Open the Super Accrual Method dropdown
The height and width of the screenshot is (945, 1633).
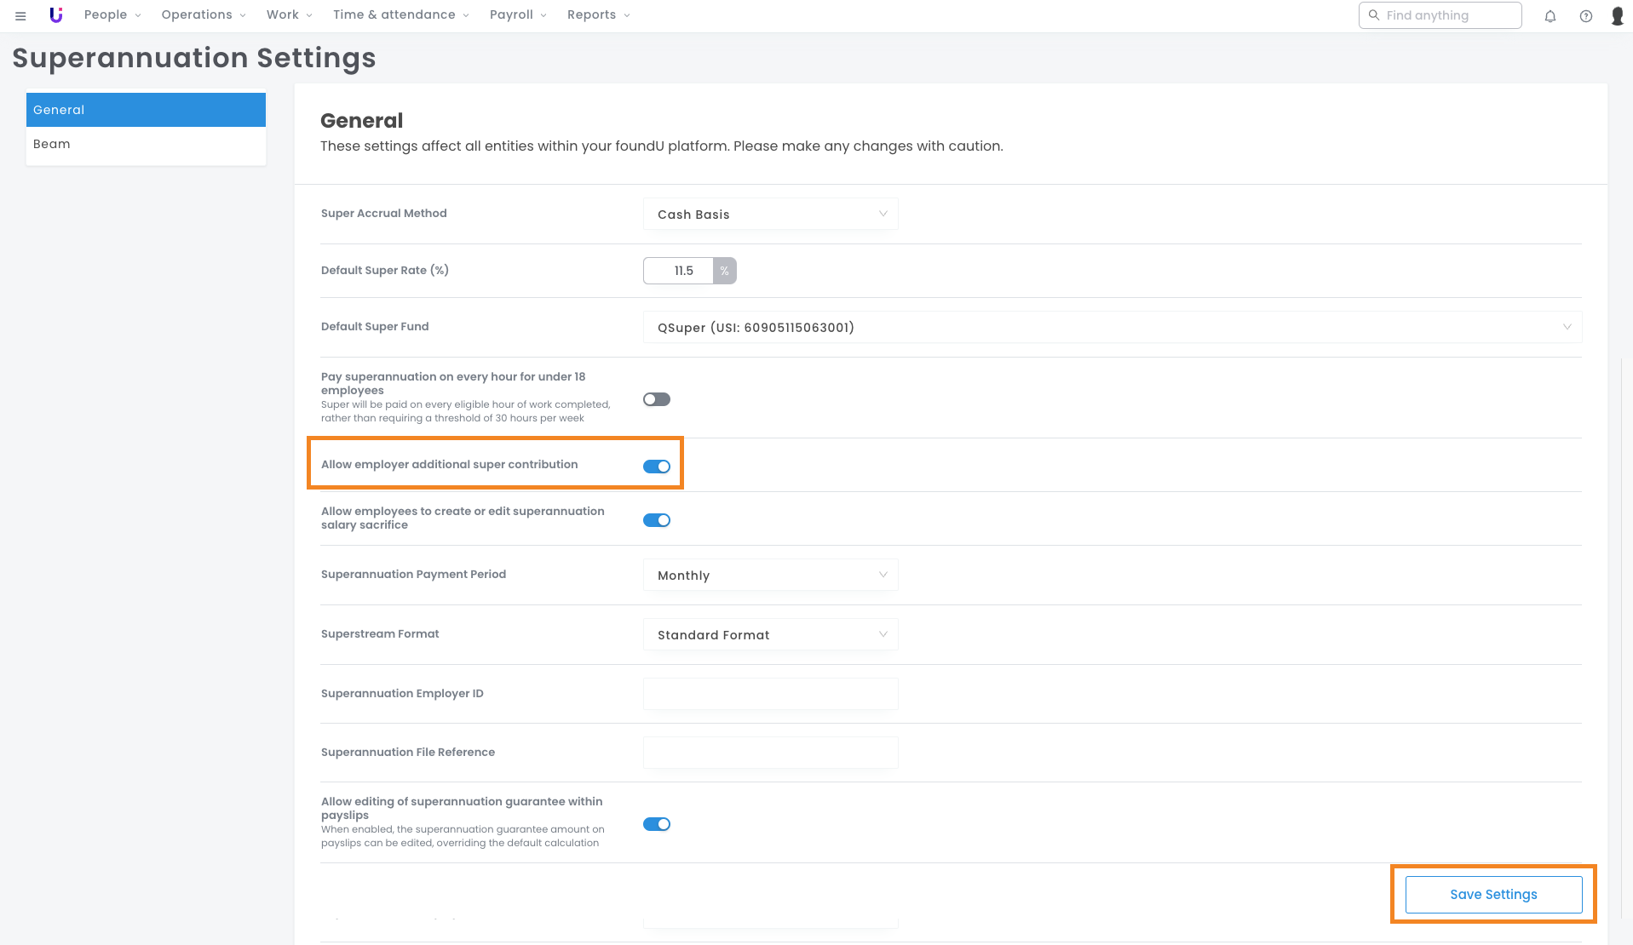(x=770, y=215)
